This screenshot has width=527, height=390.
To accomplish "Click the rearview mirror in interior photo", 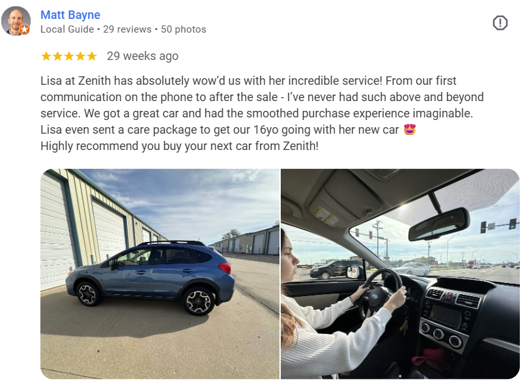I will (438, 224).
